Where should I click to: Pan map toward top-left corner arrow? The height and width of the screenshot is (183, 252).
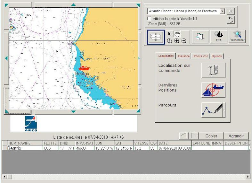(7, 5)
